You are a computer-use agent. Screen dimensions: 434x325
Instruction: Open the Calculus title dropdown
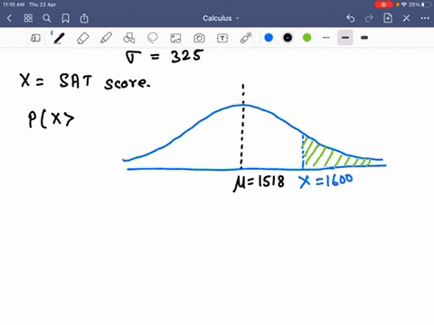(x=221, y=18)
